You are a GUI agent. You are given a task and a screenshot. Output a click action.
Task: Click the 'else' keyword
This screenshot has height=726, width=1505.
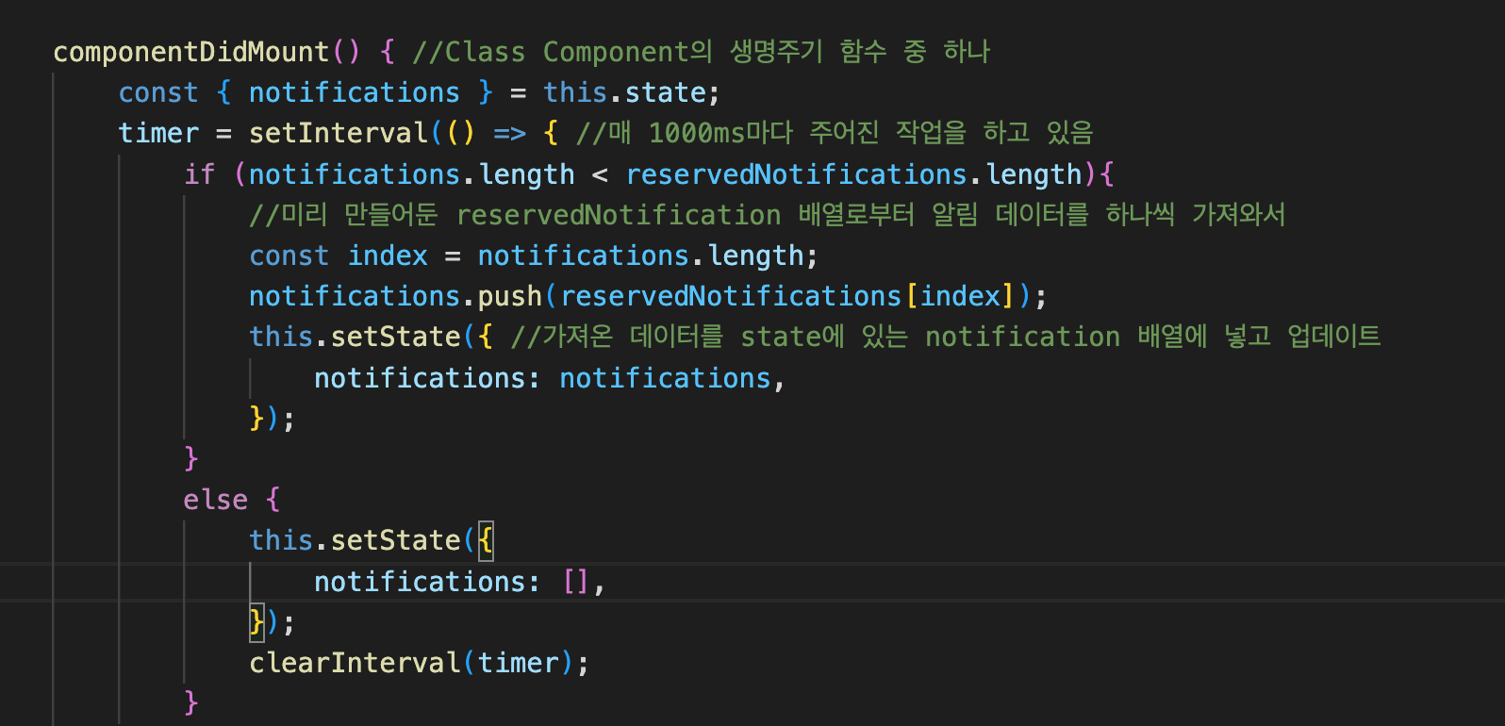click(x=216, y=500)
